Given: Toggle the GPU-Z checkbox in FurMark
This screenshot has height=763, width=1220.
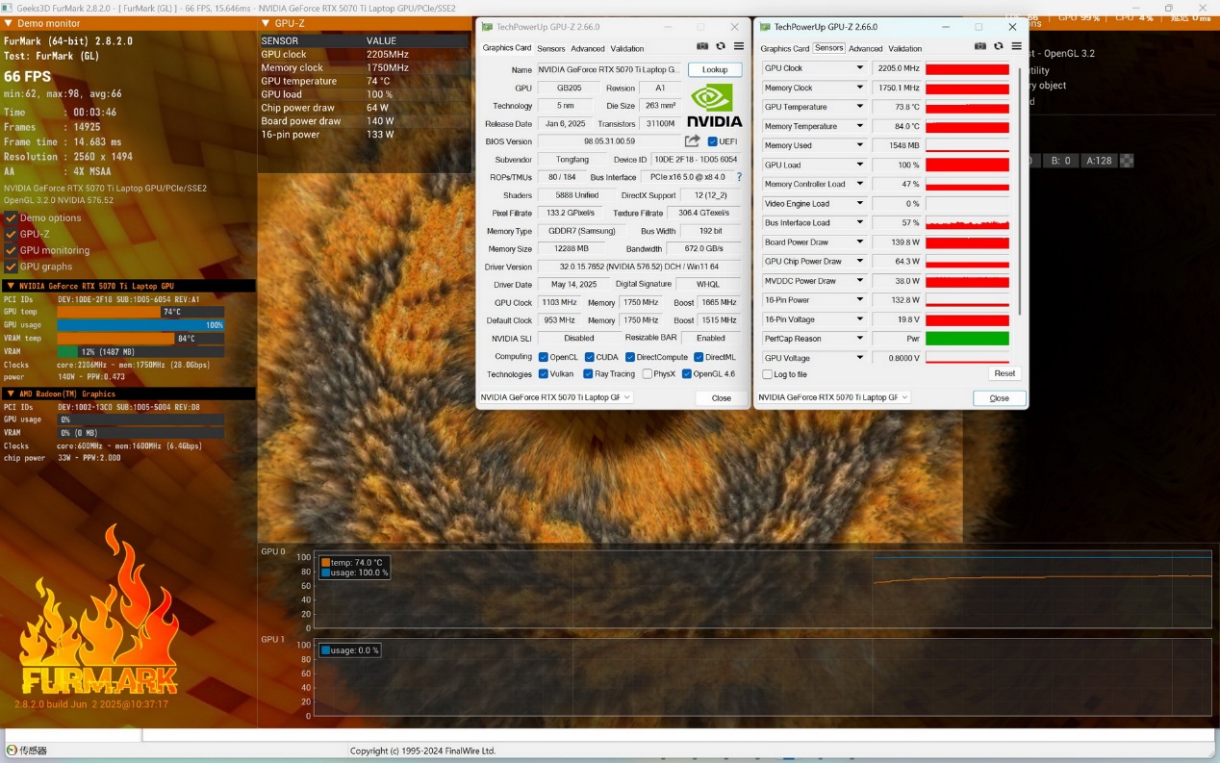Looking at the screenshot, I should point(12,234).
